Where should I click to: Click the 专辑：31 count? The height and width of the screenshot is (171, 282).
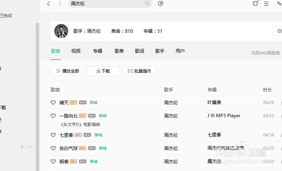(x=153, y=31)
